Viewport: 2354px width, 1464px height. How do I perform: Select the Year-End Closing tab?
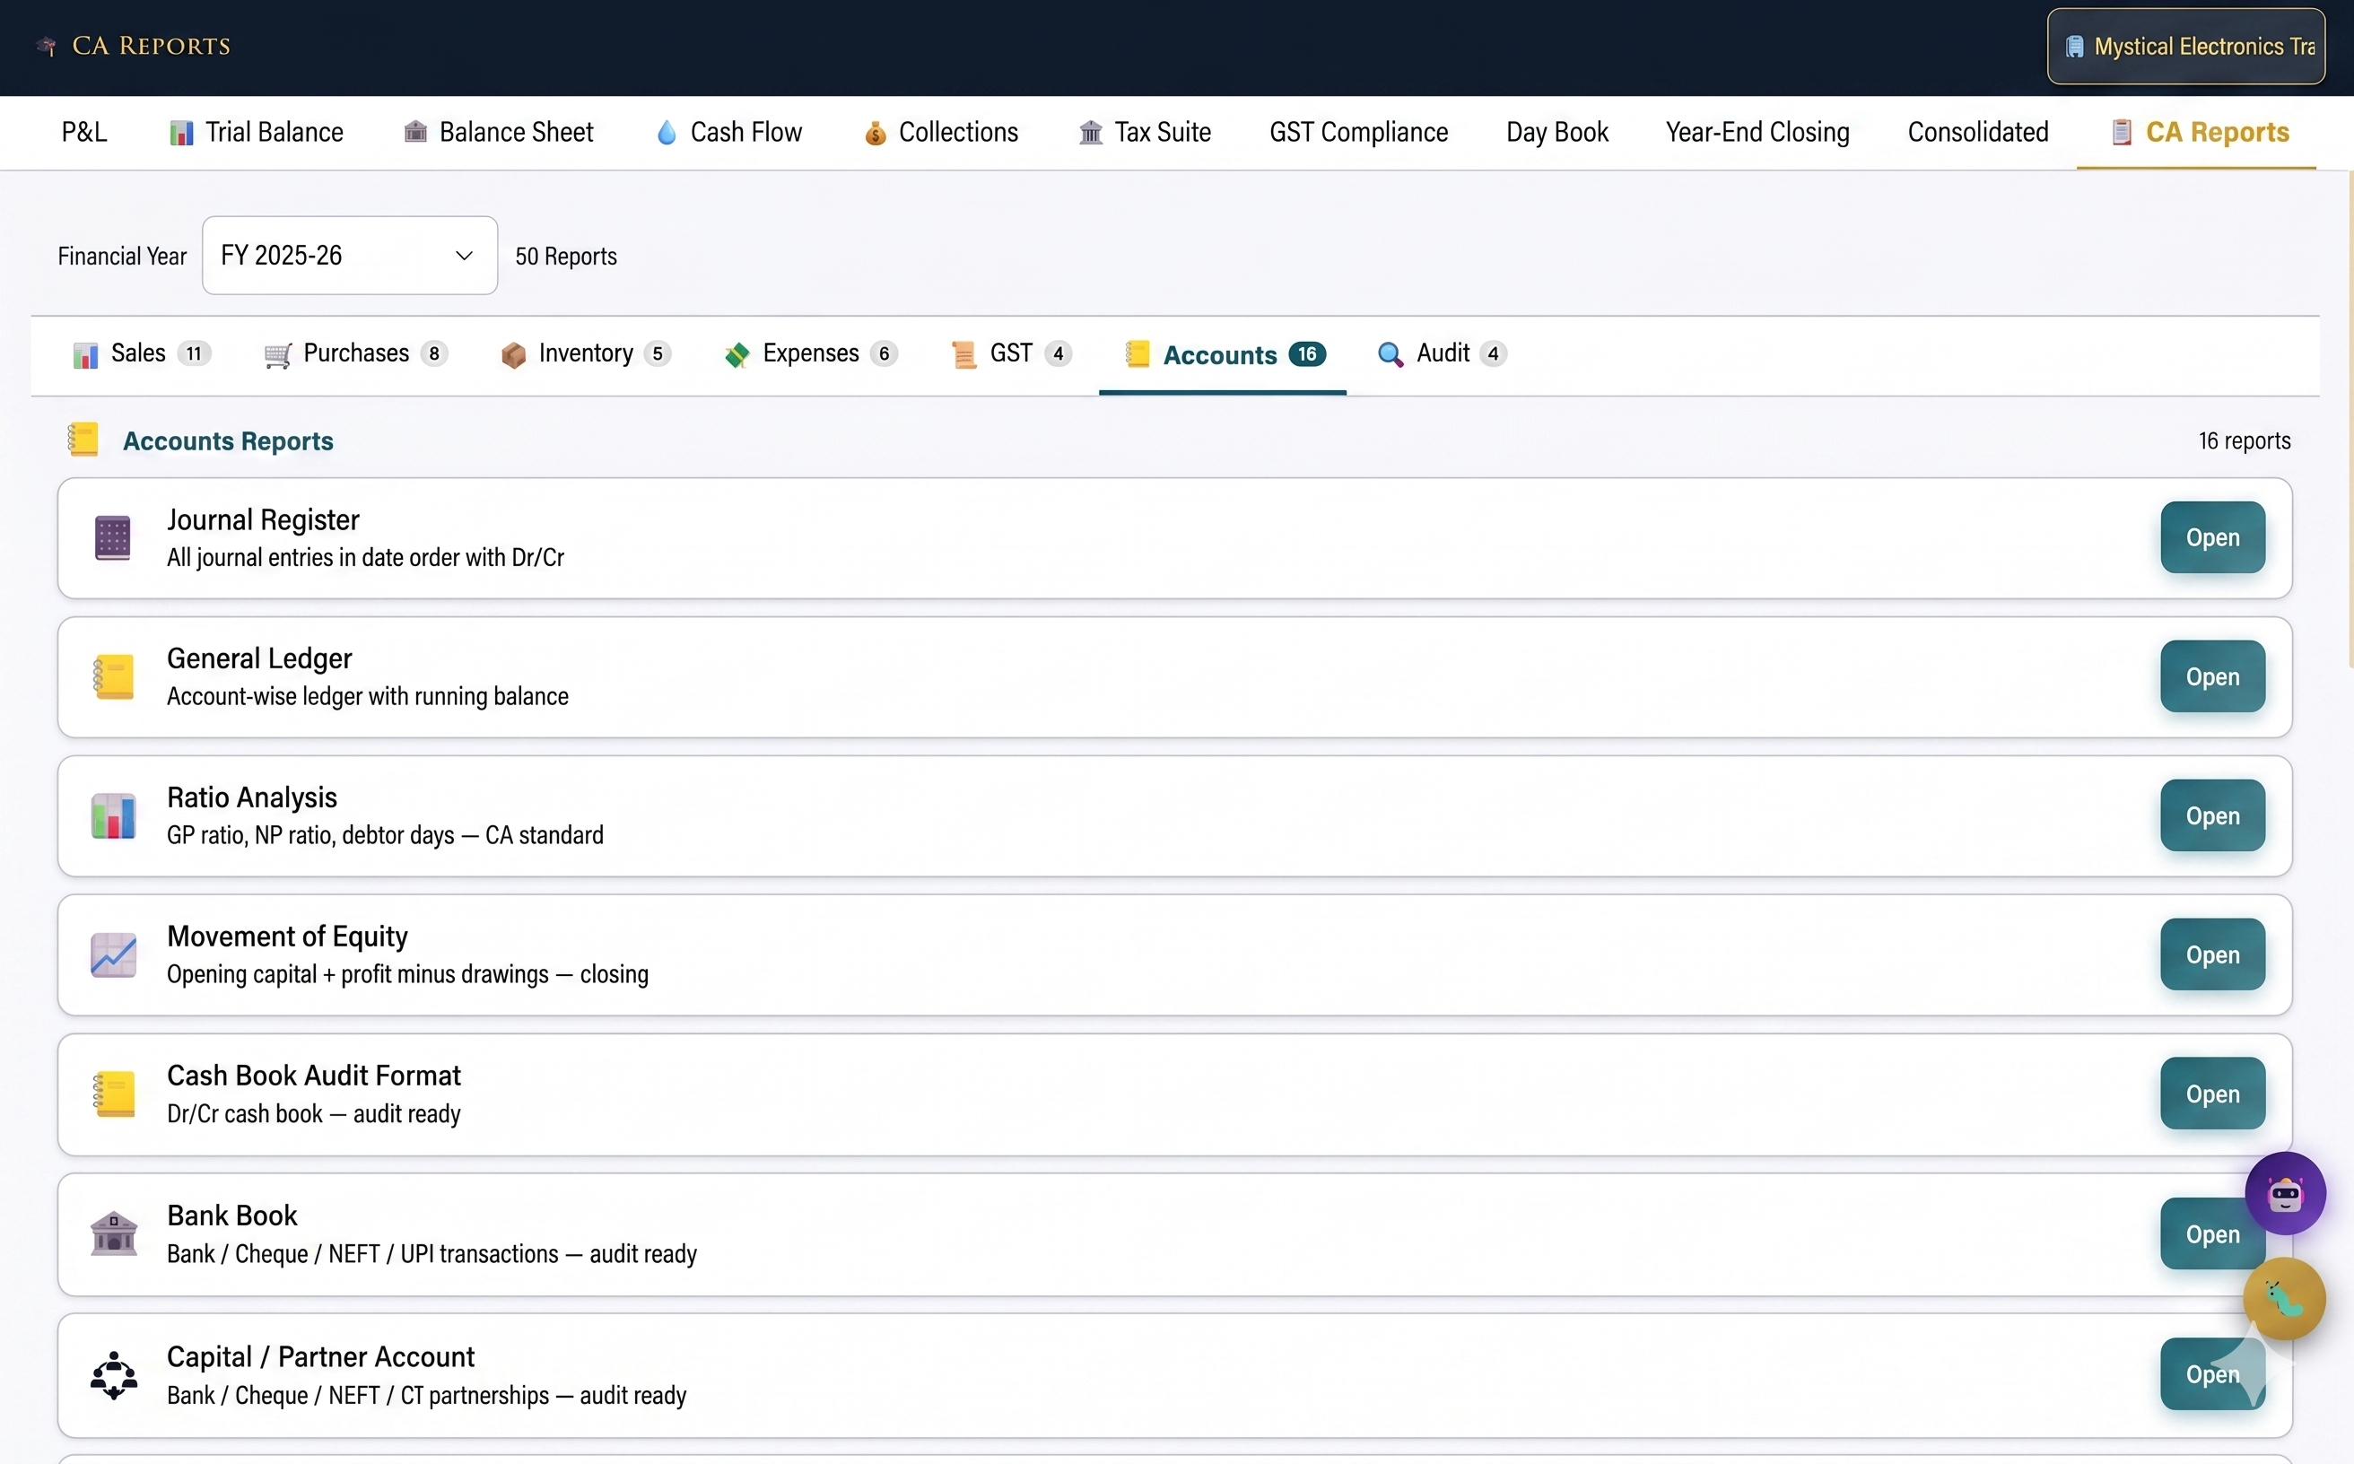pos(1757,133)
